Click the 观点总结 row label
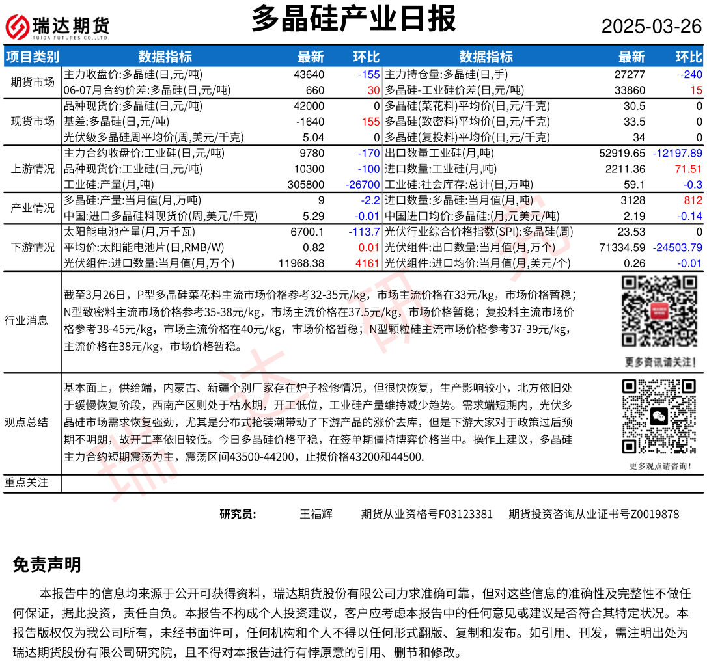 (x=26, y=422)
